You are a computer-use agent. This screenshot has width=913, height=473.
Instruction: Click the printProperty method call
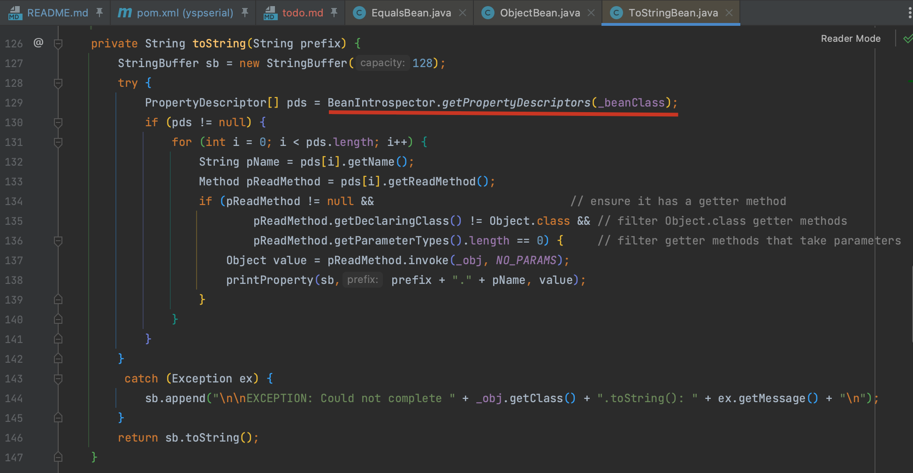(x=269, y=280)
